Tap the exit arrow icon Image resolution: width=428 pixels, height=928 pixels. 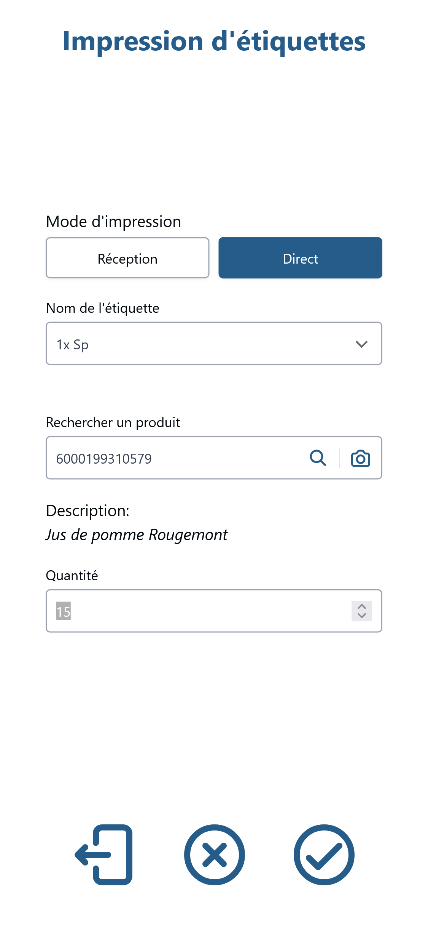point(103,854)
